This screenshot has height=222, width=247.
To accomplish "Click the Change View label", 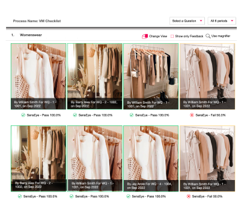I will tap(158, 36).
